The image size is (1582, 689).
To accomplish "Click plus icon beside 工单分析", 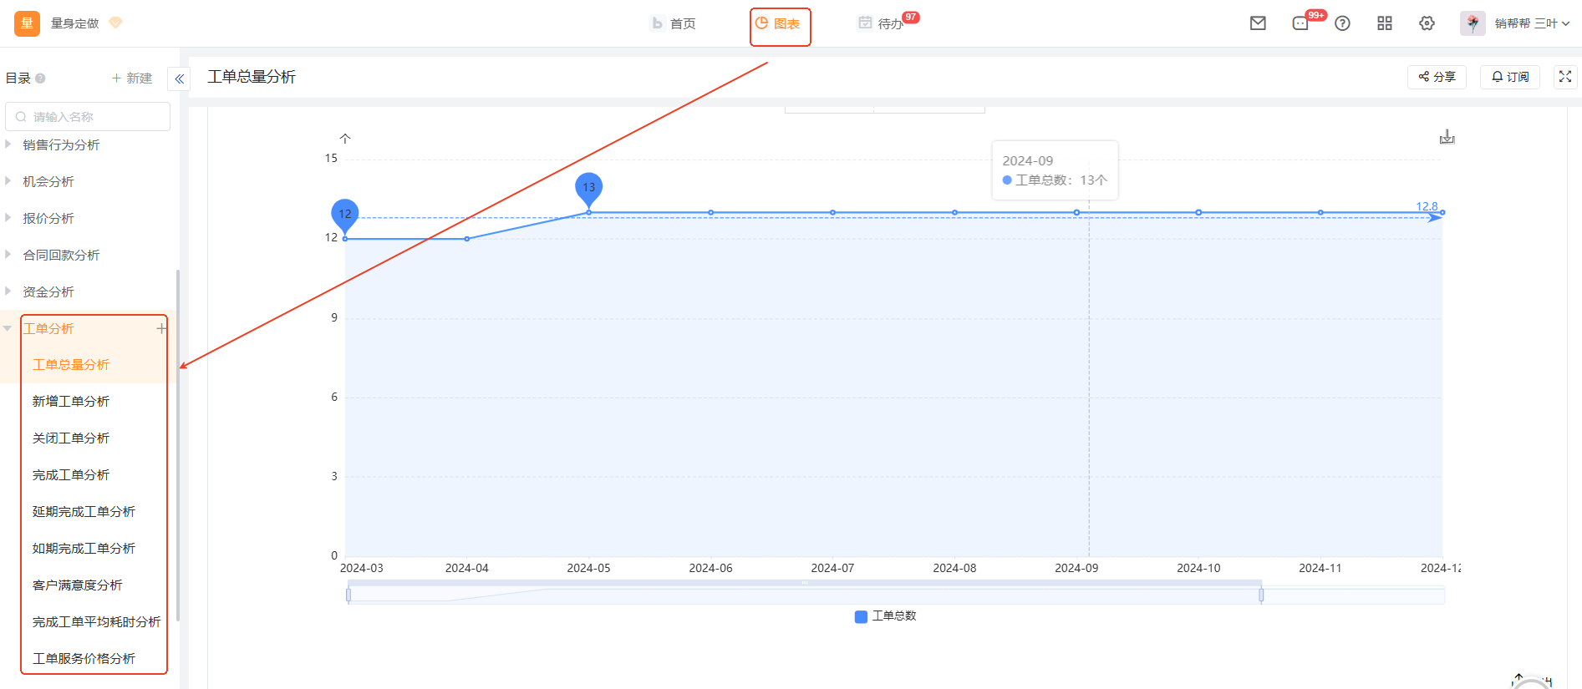I will click(161, 328).
